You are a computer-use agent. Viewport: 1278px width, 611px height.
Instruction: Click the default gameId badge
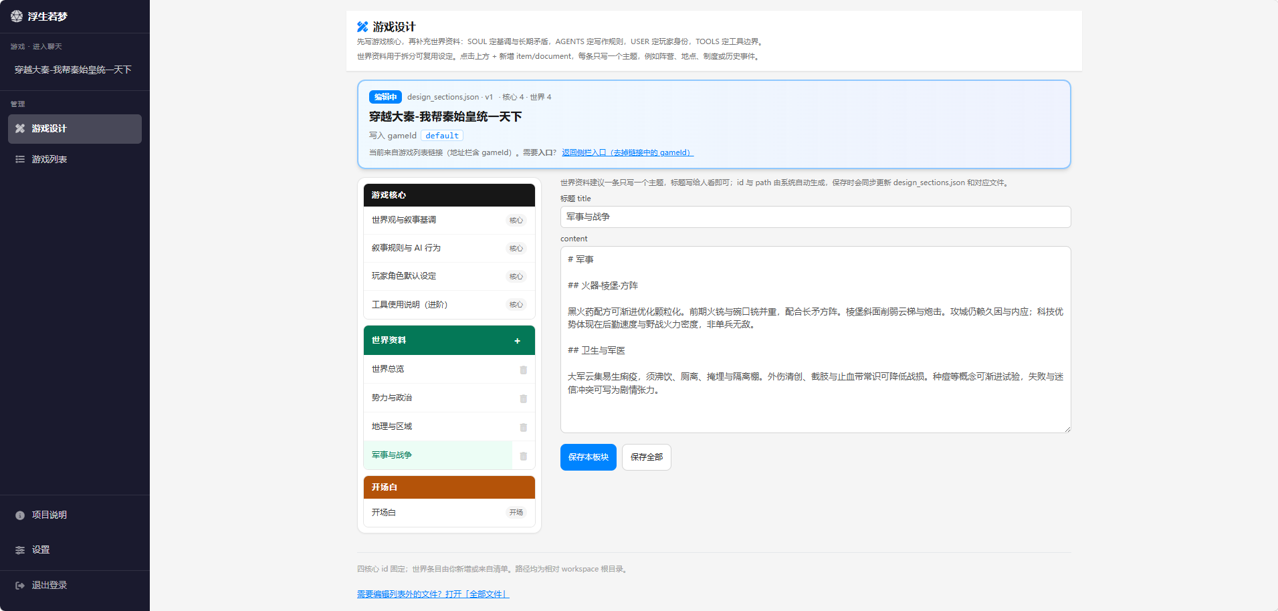pyautogui.click(x=442, y=136)
